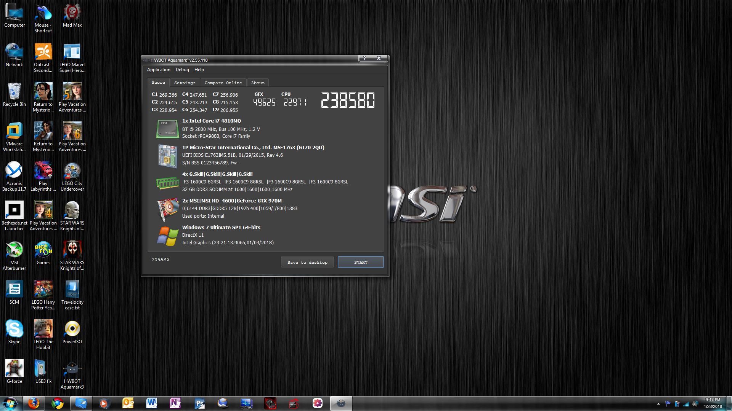The image size is (732, 411).
Task: Launch VMware Workstation shortcut
Action: point(14,137)
